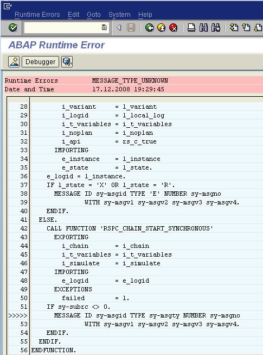
Task: Click the green Back arrow icon
Action: pyautogui.click(x=150, y=28)
